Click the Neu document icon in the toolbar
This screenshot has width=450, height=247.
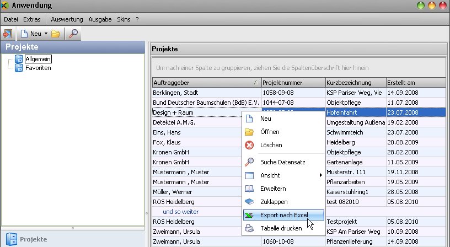pyautogui.click(x=24, y=34)
